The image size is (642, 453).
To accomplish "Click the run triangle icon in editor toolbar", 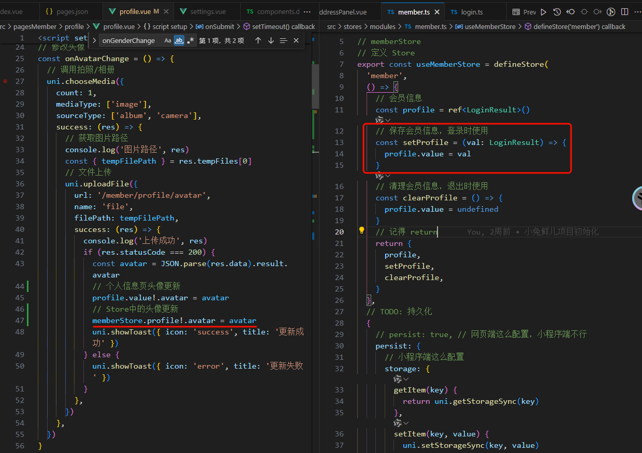I will [x=543, y=12].
